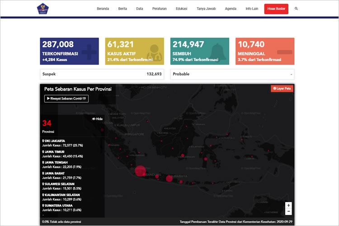
Task: Open the Edukasi menu
Action: coord(181,9)
